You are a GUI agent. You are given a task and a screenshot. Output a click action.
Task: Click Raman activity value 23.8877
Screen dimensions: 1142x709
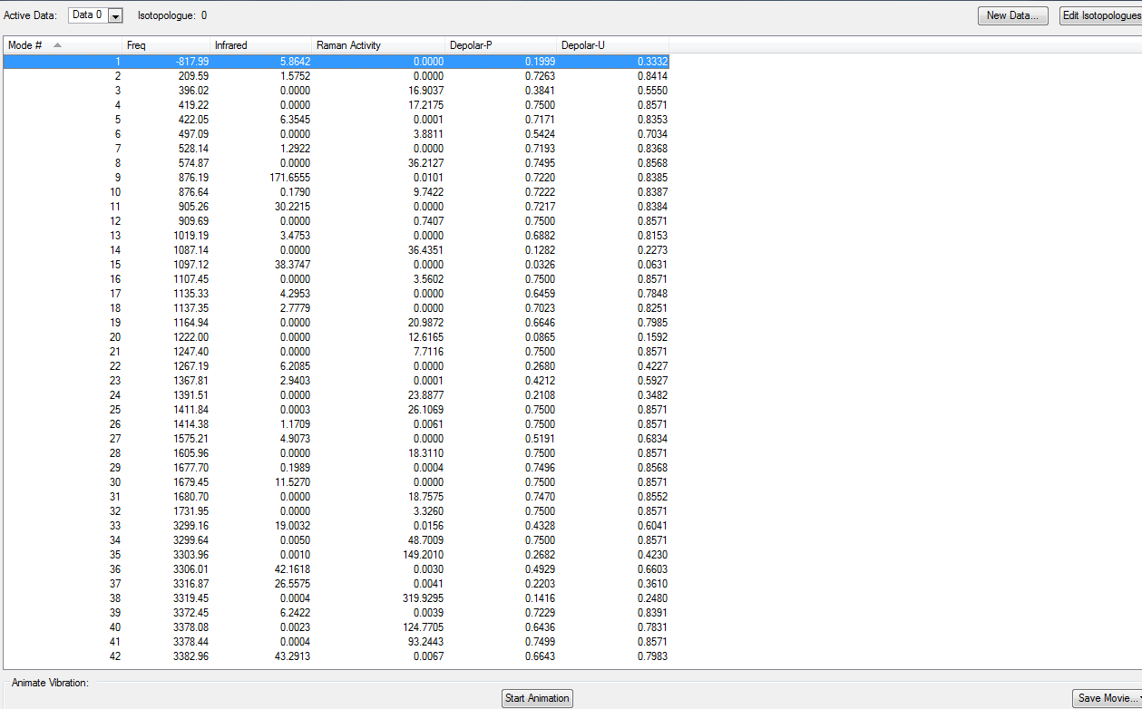[x=426, y=395]
